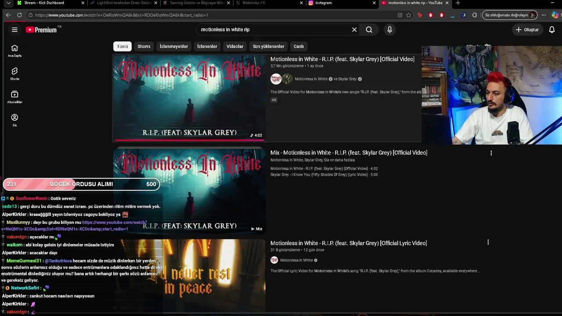Open the Siz profile page in sidebar
This screenshot has width=562, height=316.
(x=14, y=120)
